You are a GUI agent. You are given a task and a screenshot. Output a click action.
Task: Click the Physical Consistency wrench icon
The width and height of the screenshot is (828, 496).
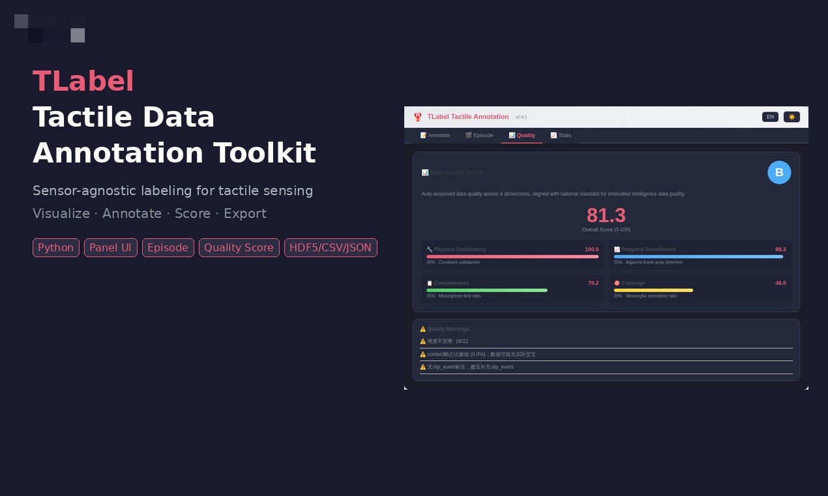(x=430, y=249)
